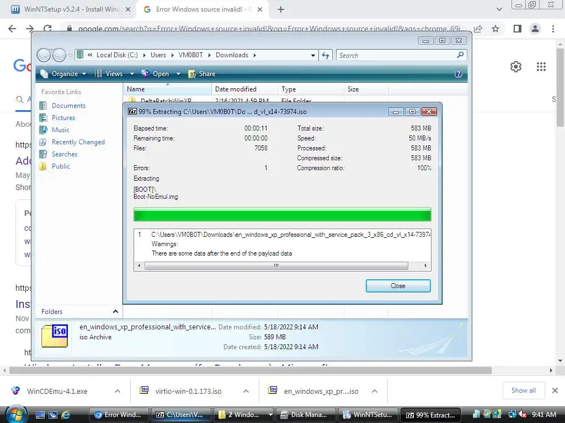
Task: Reload the Chrome page
Action: click(x=47, y=29)
